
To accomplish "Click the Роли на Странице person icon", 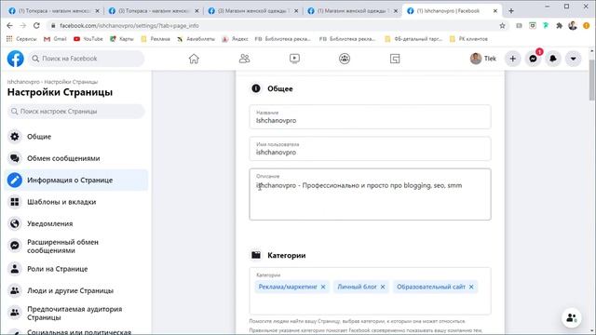I will [x=15, y=269].
